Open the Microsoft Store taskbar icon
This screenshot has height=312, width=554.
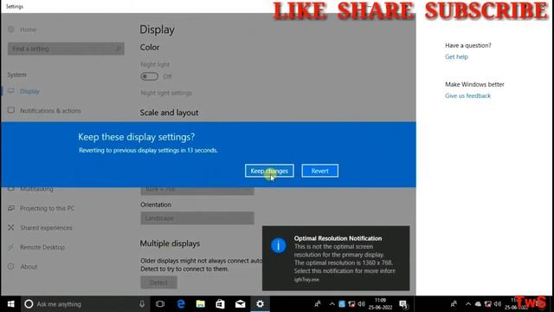[220, 304]
